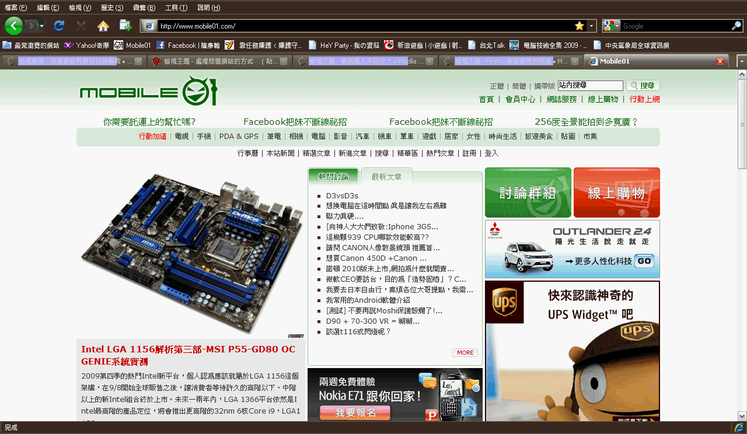Viewport: 747px width, 434px height.
Task: Click in the Google search field
Action: (675, 26)
